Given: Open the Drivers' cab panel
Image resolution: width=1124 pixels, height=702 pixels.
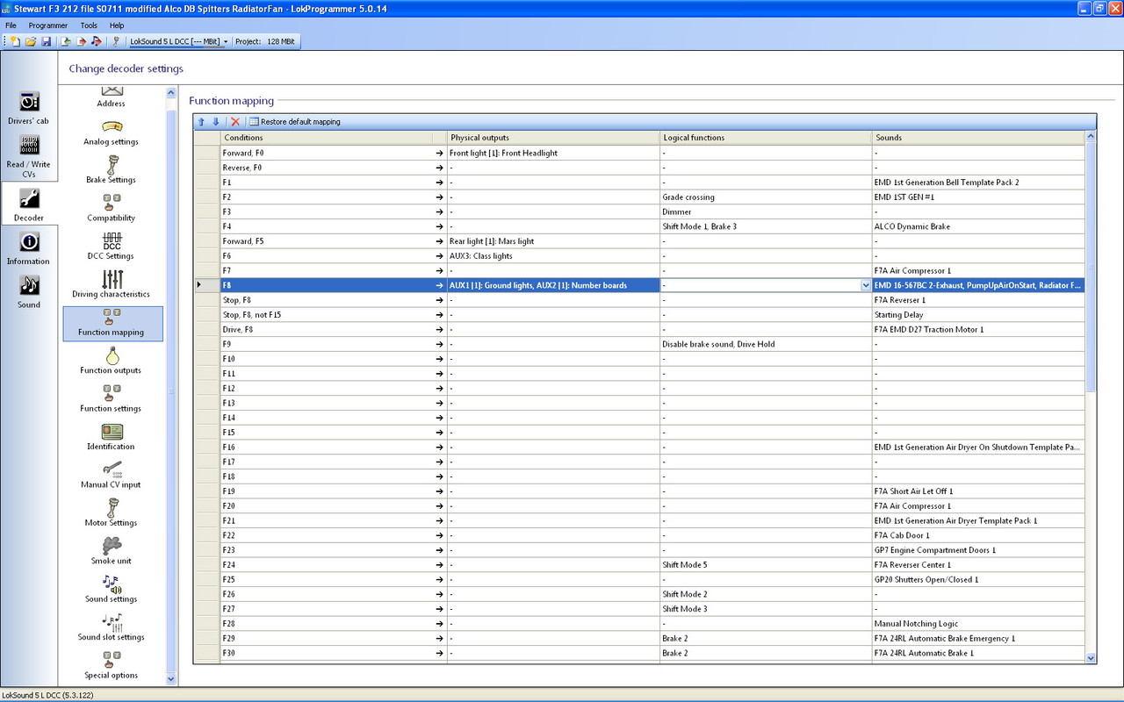Looking at the screenshot, I should pyautogui.click(x=29, y=107).
